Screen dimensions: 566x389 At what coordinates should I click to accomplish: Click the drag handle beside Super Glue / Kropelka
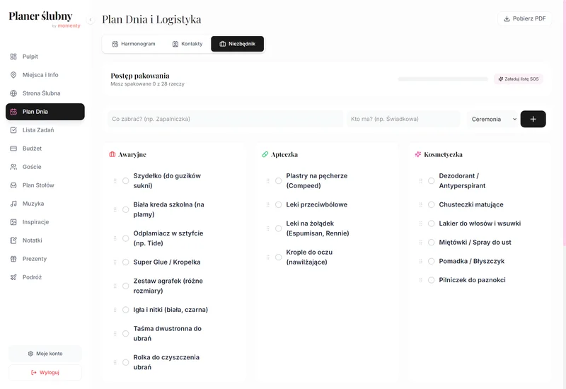115,262
